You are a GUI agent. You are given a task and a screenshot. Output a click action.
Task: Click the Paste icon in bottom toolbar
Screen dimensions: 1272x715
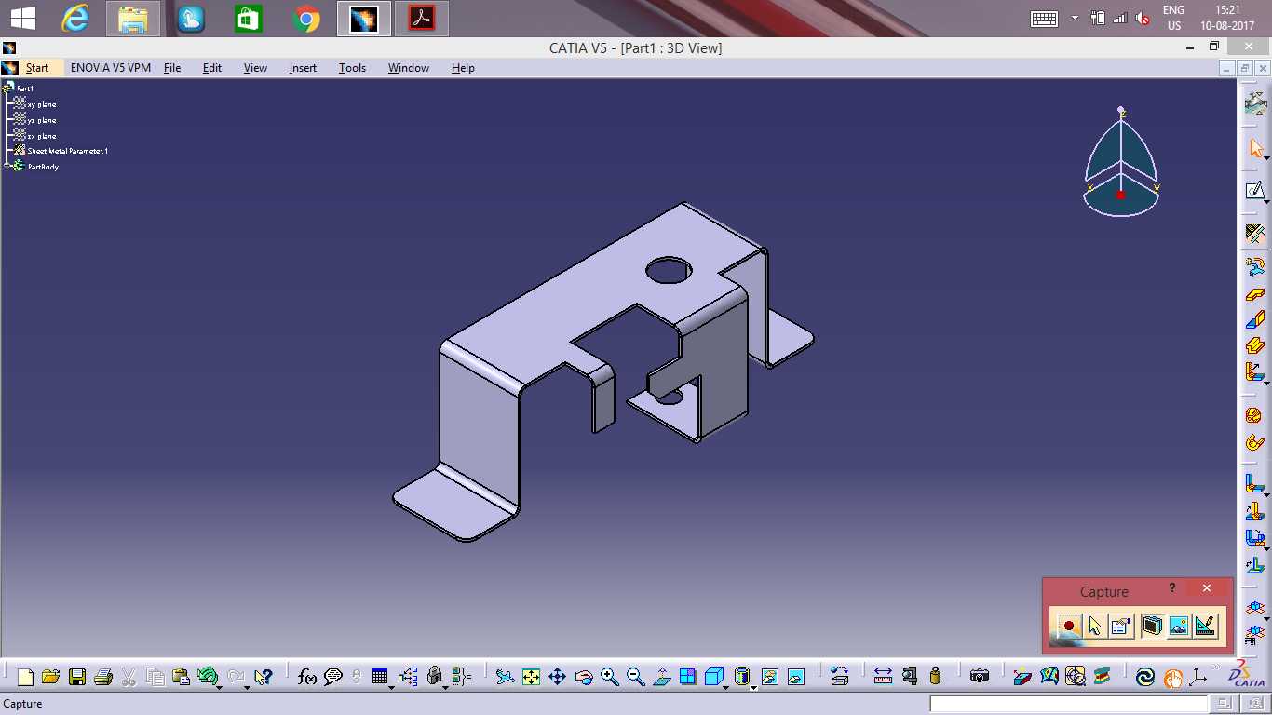[x=181, y=677]
